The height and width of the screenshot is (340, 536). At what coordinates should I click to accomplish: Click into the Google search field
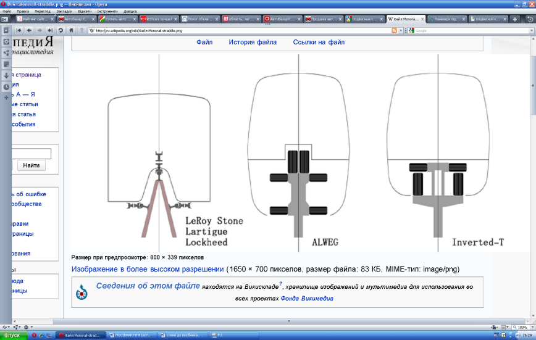(x=472, y=31)
